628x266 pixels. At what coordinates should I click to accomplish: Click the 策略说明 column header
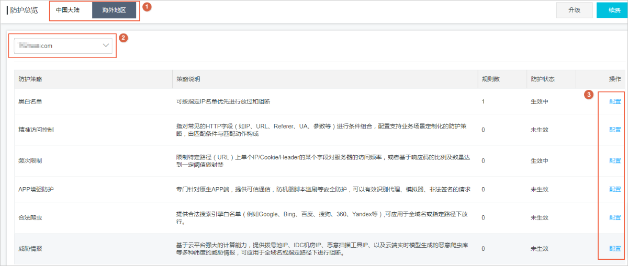pos(188,79)
